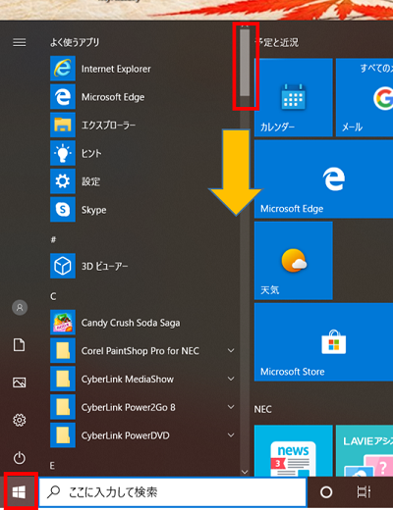This screenshot has height=510, width=393.
Task: Open Task View on the taskbar
Action: [x=364, y=492]
